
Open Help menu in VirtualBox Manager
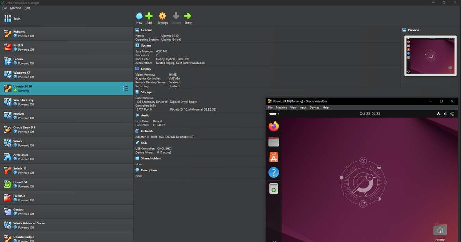coord(27,8)
